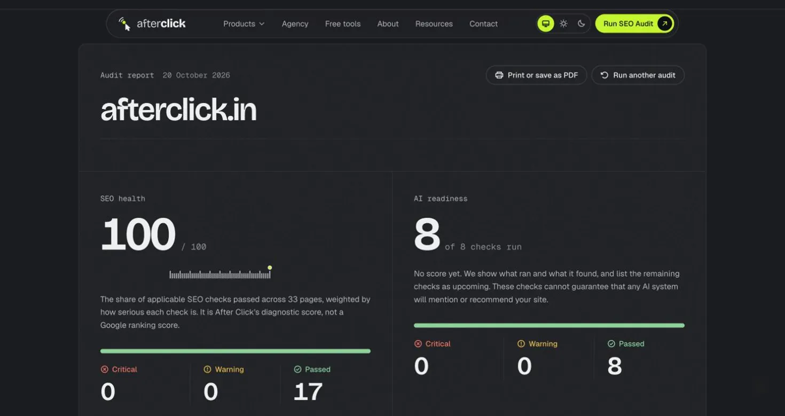This screenshot has height=416, width=785.
Task: Click the score gauge tick scale
Action: (220, 274)
